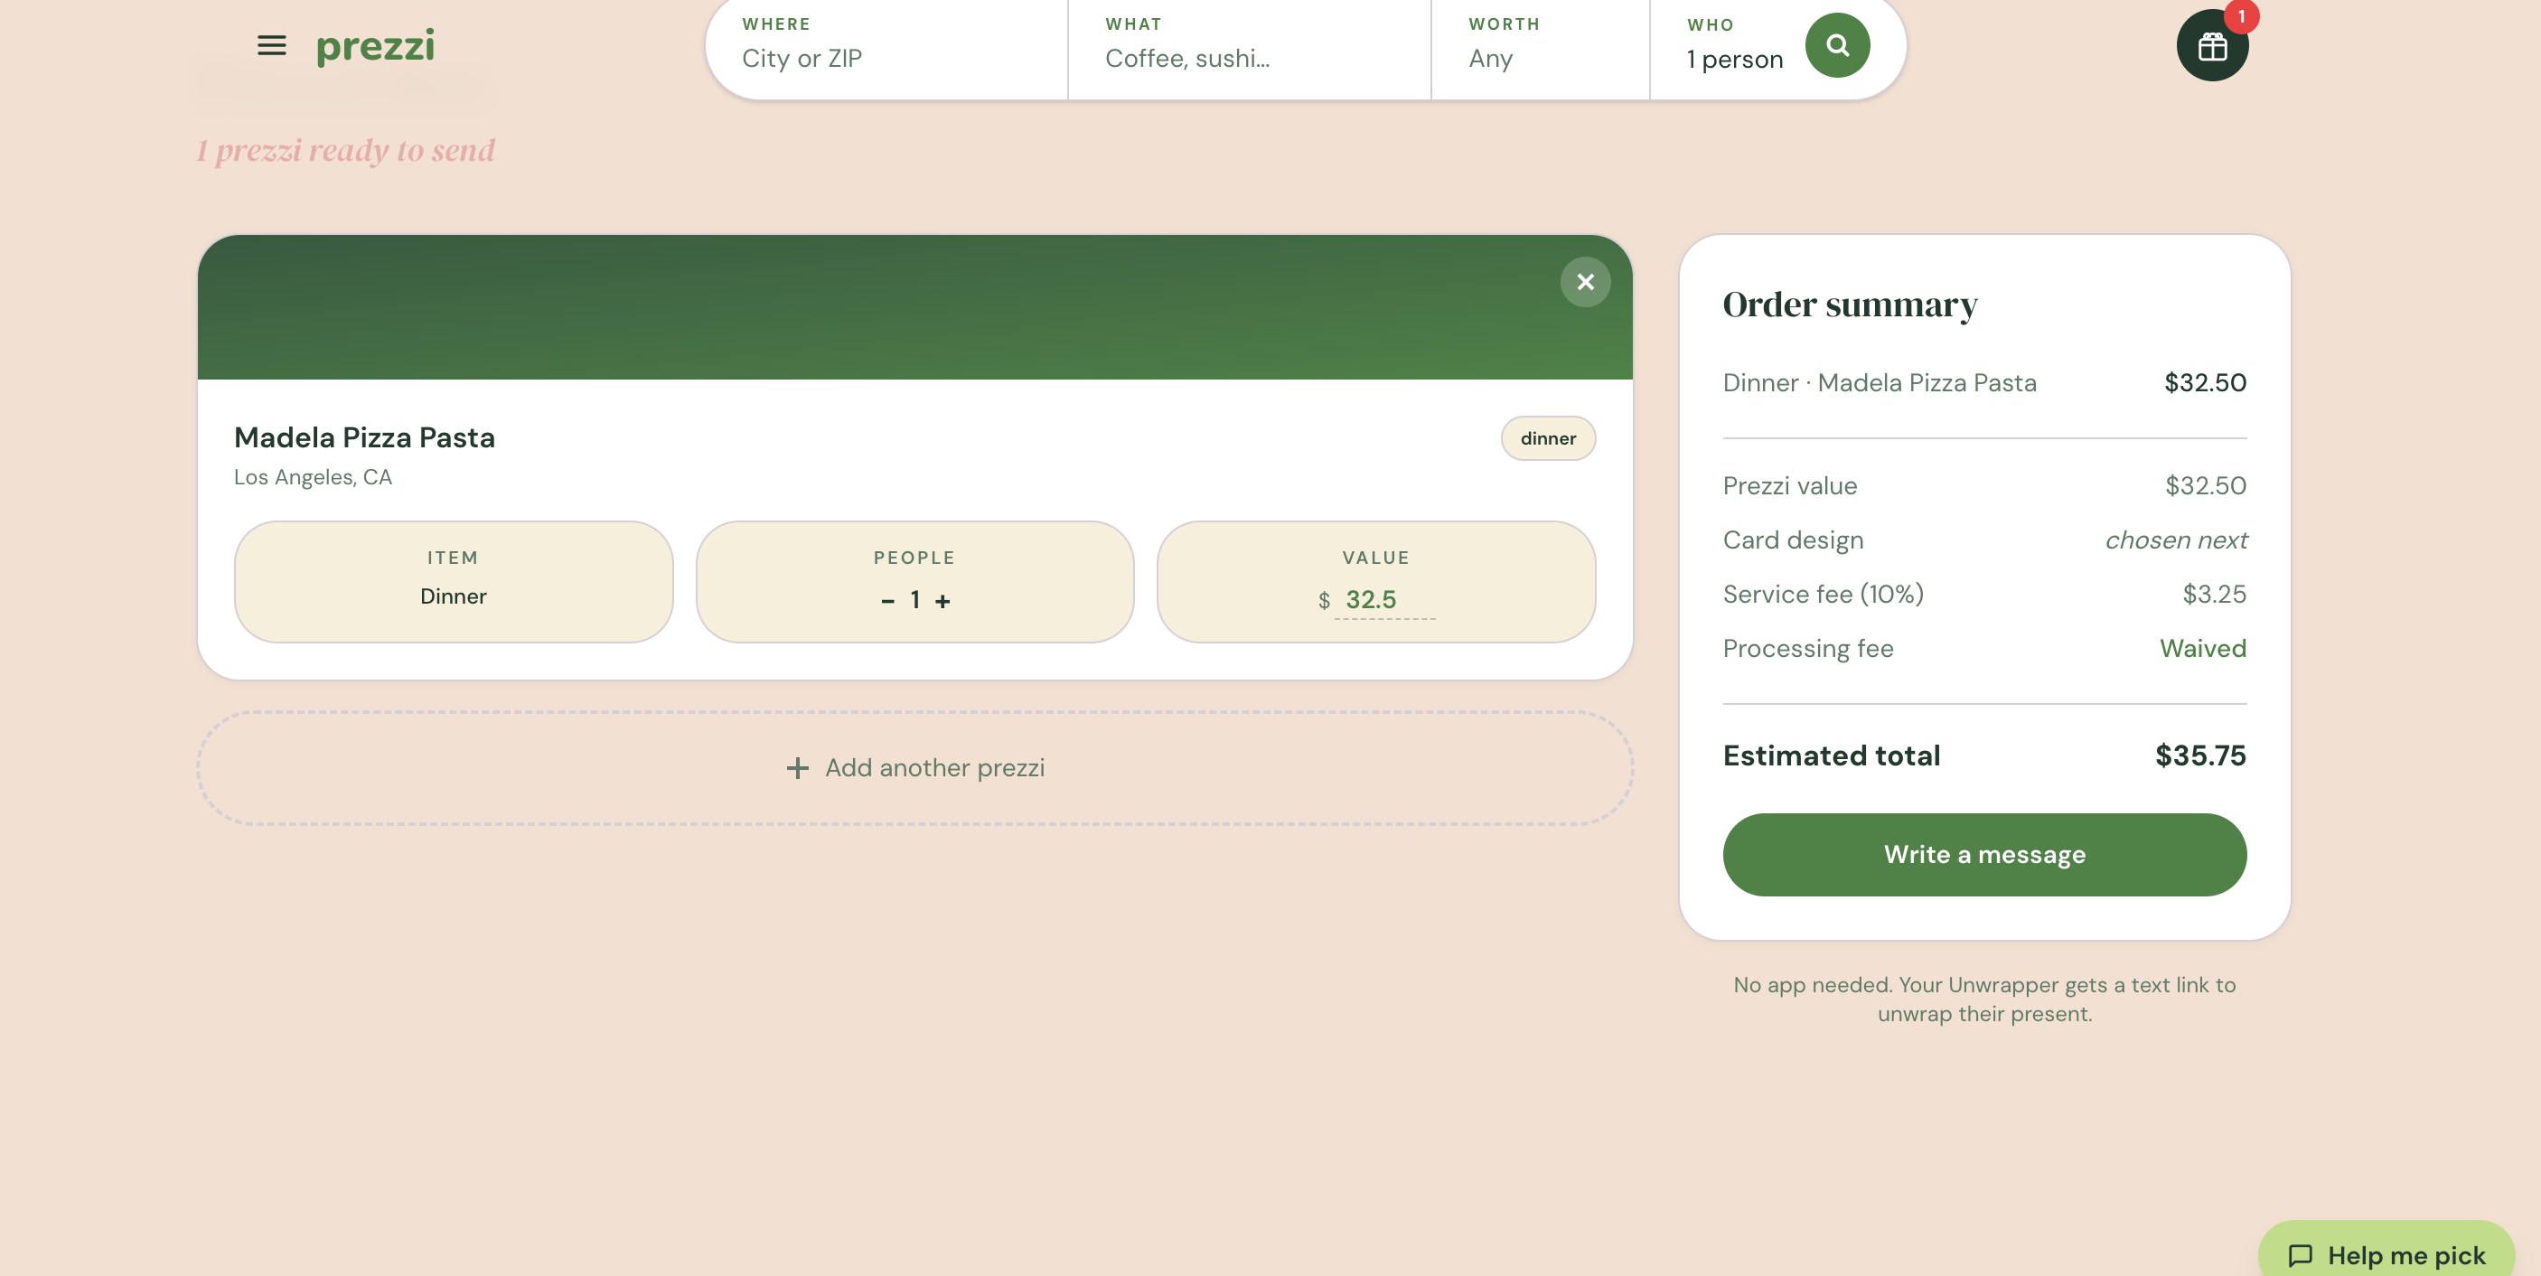Click the Los Angeles, CA location text
Image resolution: width=2541 pixels, height=1276 pixels.
[x=313, y=478]
